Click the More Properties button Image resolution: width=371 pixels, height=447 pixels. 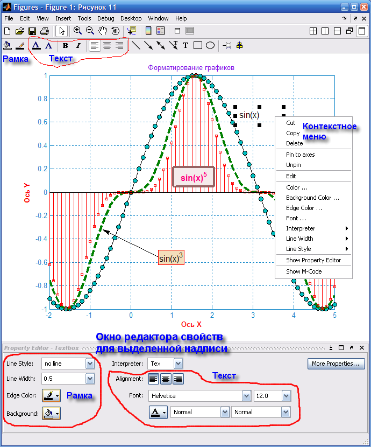click(336, 364)
